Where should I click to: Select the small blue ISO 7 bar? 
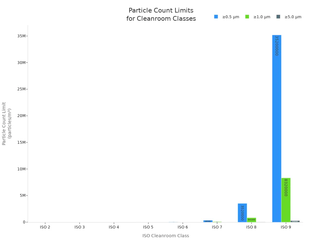coord(208,221)
